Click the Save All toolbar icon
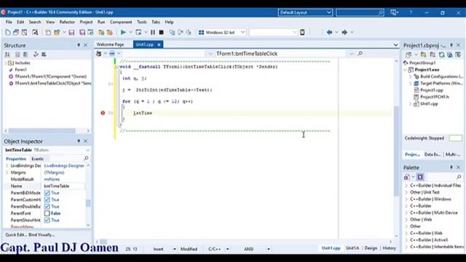This screenshot has width=466, height=262. (82, 32)
